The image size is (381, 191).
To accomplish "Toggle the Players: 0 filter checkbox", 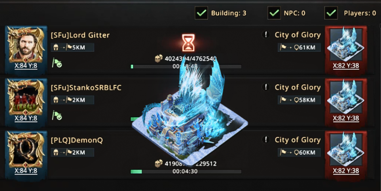I will click(x=331, y=13).
